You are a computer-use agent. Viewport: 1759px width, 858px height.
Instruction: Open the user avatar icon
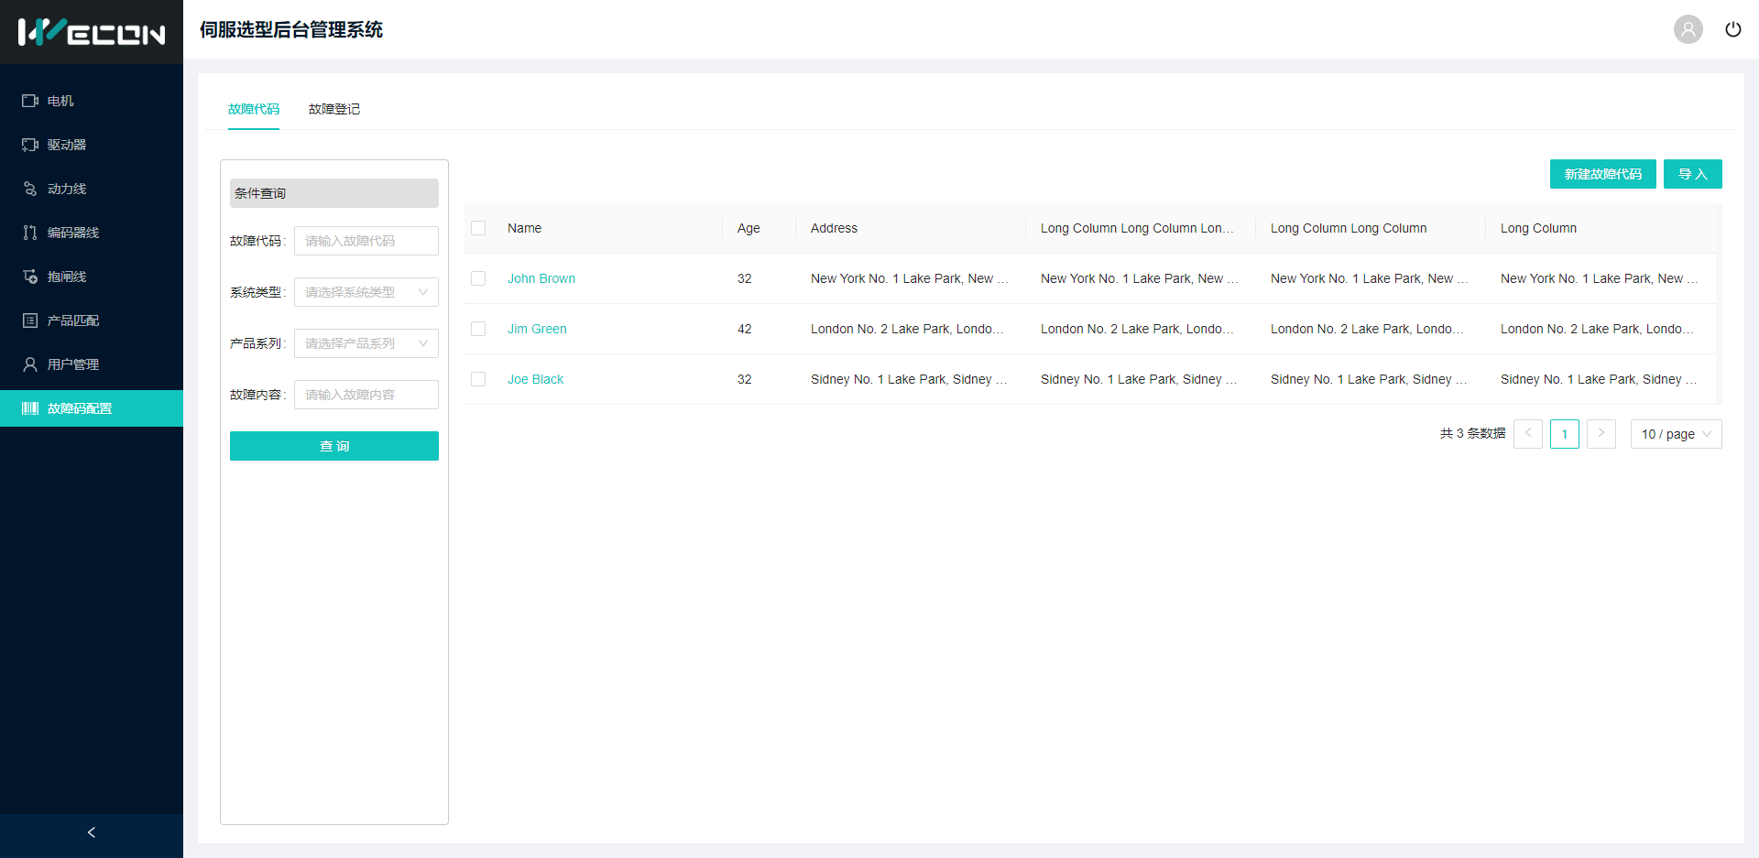(1688, 29)
